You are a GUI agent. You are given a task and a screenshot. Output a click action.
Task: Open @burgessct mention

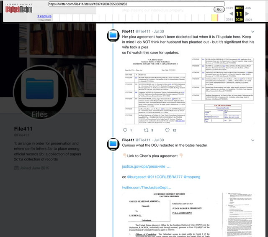137,177
